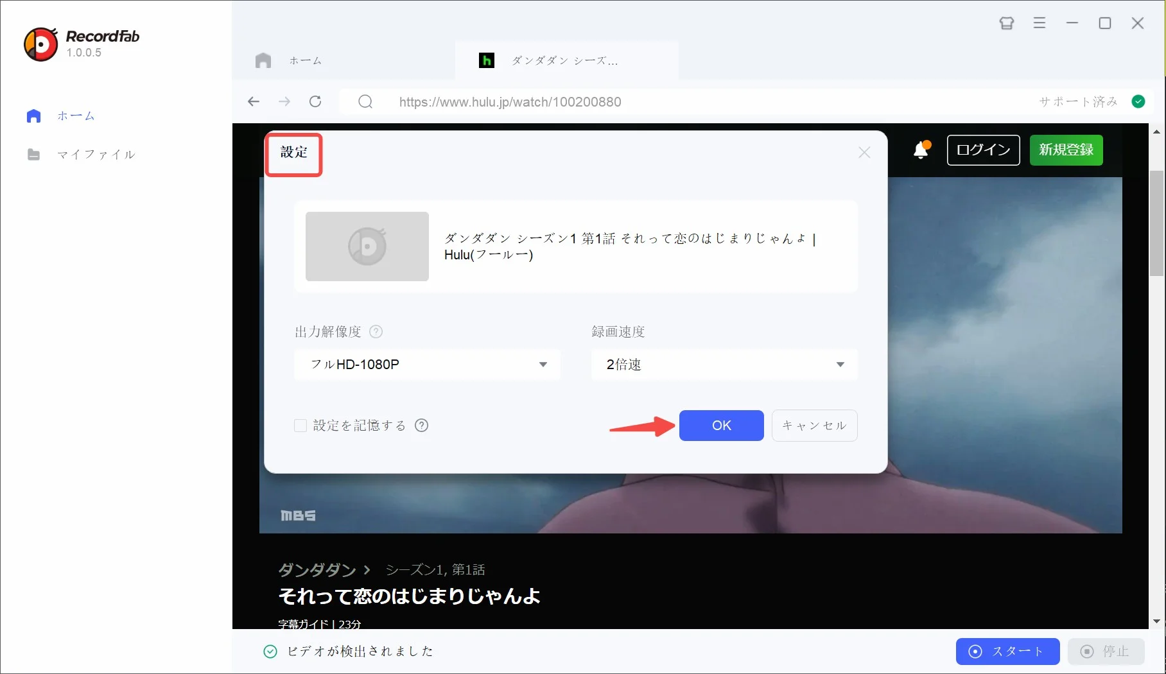Click the video thumbnail placeholder in the dialog

pyautogui.click(x=367, y=246)
